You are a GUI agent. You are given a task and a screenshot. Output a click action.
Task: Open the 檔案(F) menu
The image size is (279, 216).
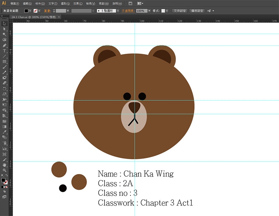click(x=15, y=3)
